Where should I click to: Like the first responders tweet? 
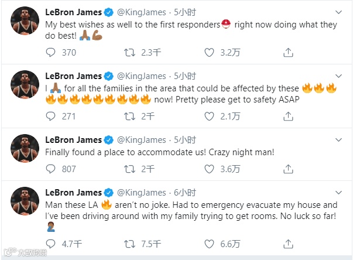[209, 53]
